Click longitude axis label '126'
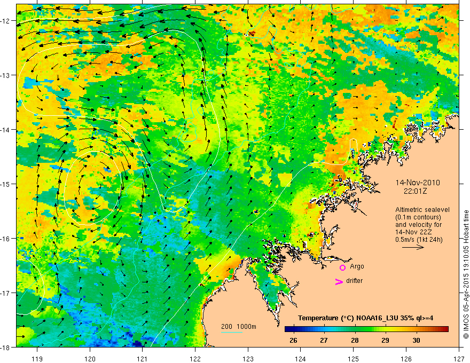 (x=406, y=359)
